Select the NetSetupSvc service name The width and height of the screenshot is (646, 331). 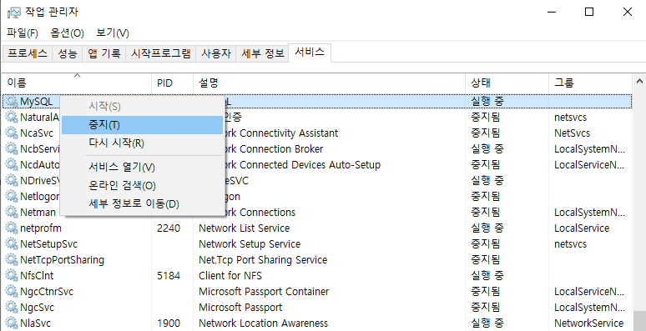tap(48, 243)
